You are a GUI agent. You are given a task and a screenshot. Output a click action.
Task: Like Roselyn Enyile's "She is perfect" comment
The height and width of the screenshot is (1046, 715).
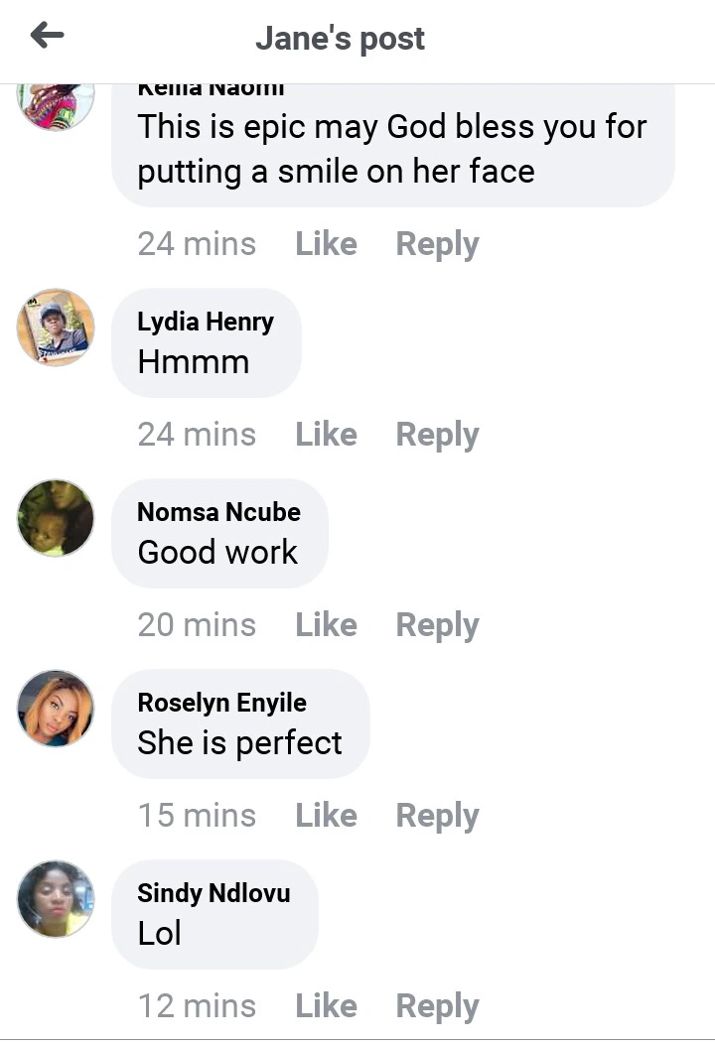pyautogui.click(x=326, y=816)
